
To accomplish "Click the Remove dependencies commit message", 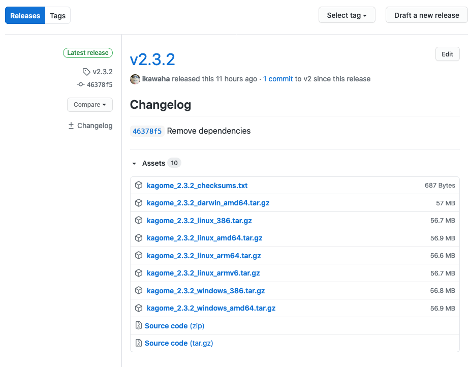I will click(x=209, y=131).
